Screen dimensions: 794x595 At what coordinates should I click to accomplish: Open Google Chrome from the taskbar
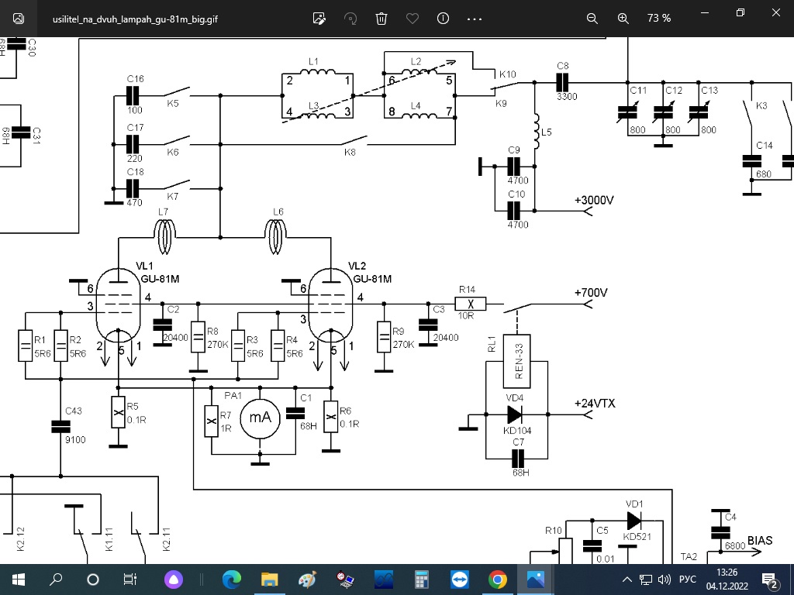coord(497,579)
